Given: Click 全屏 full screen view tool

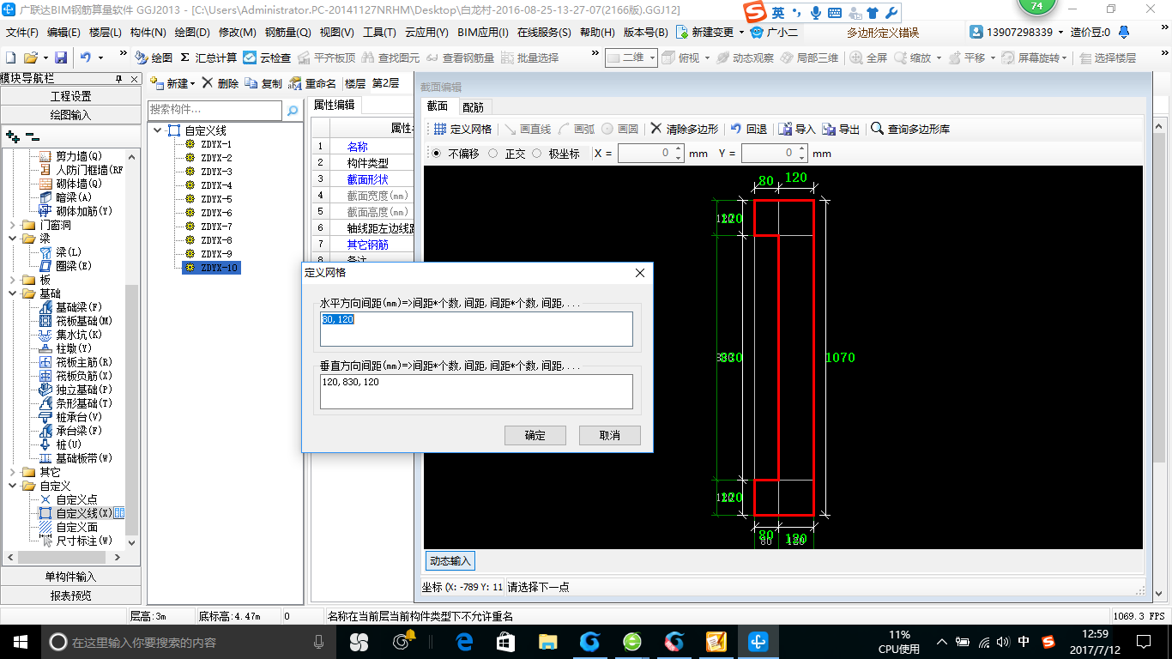Looking at the screenshot, I should pyautogui.click(x=868, y=57).
